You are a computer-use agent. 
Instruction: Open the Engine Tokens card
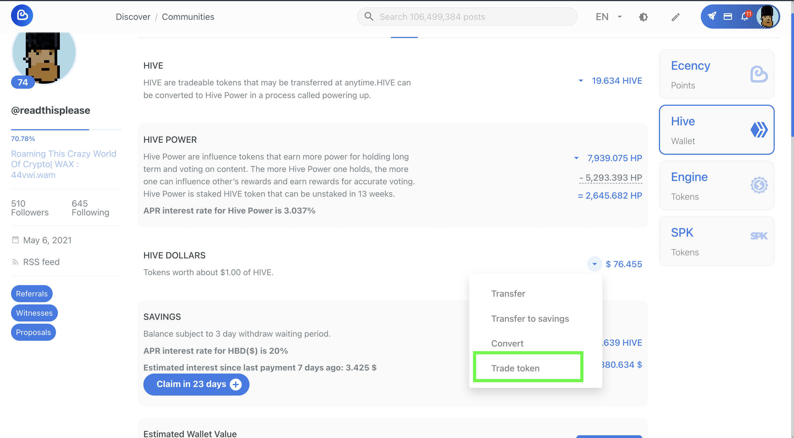tap(717, 185)
